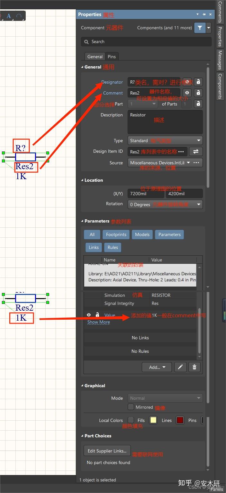Screen dimensions: 226x493
Task: Collapse the Graphical section
Action: [x=82, y=386]
